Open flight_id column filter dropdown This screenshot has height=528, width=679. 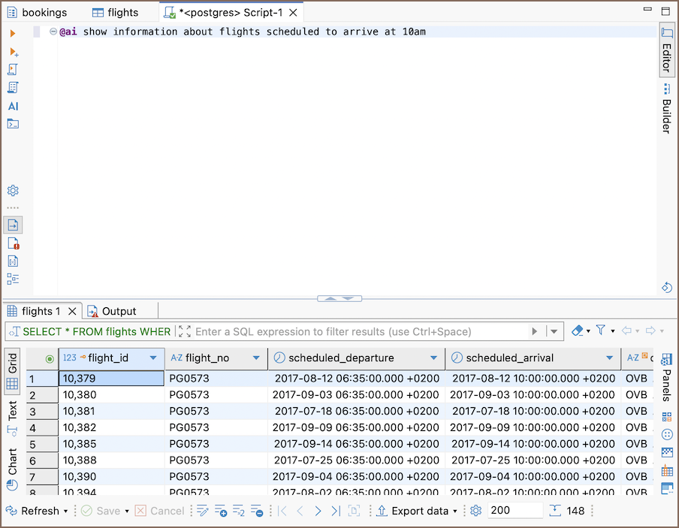(x=153, y=358)
